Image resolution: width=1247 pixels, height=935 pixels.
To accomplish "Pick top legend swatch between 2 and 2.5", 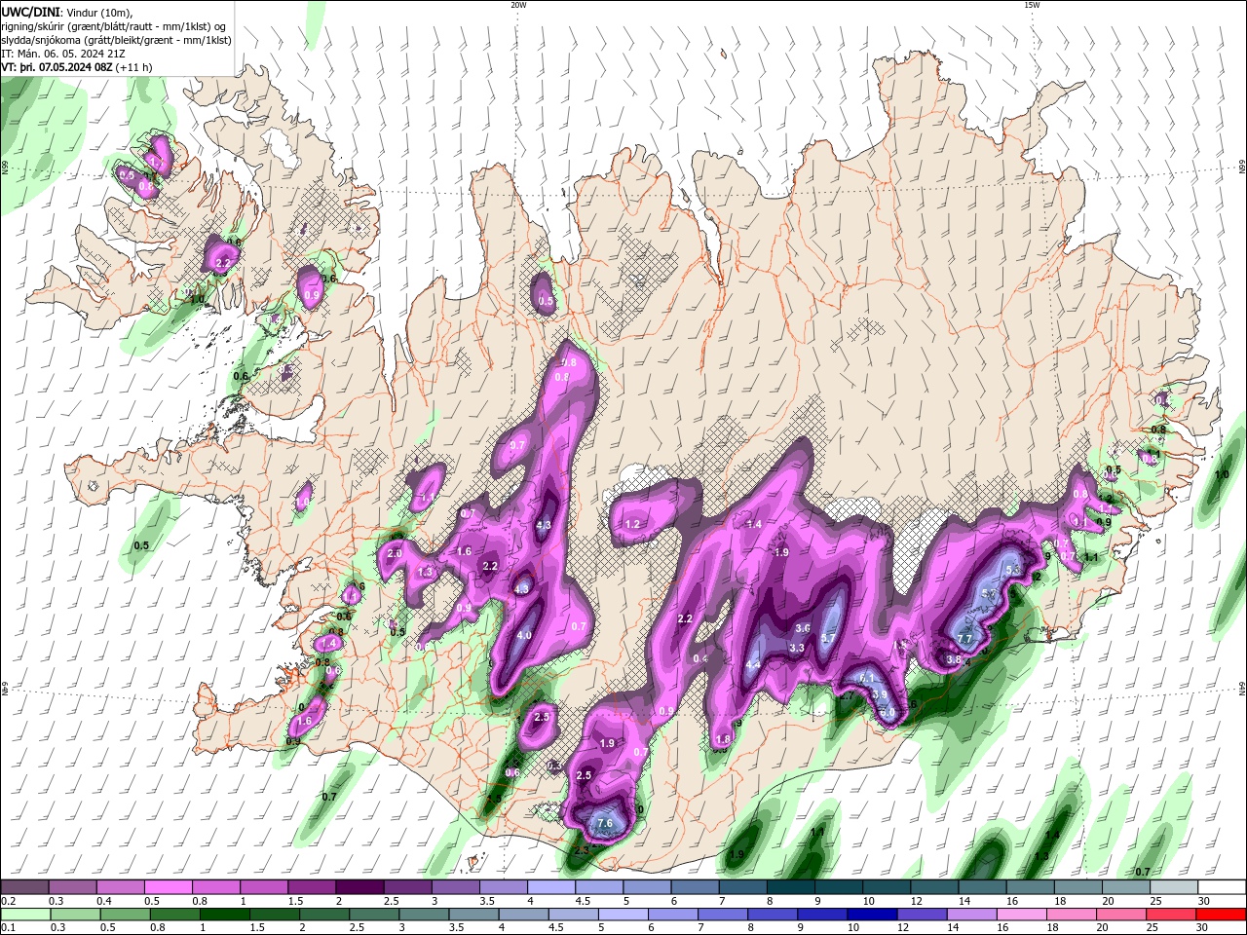I will 359,887.
